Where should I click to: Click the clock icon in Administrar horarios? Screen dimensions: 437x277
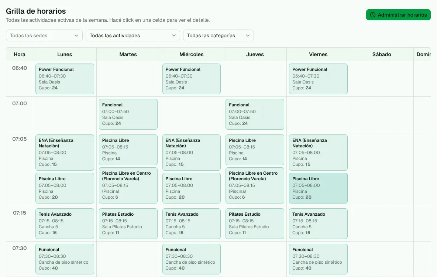pos(373,15)
